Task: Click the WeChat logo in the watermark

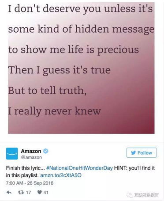Action: click(130, 195)
